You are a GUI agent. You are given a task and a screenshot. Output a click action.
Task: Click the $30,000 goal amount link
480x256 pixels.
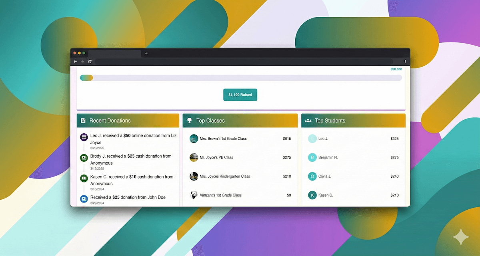pos(396,69)
